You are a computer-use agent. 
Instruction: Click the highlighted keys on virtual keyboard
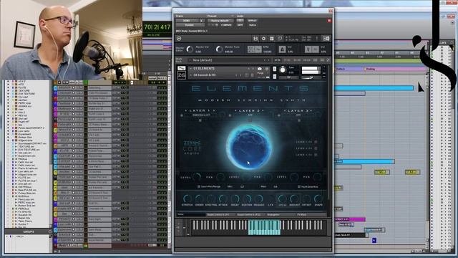[x=264, y=228]
